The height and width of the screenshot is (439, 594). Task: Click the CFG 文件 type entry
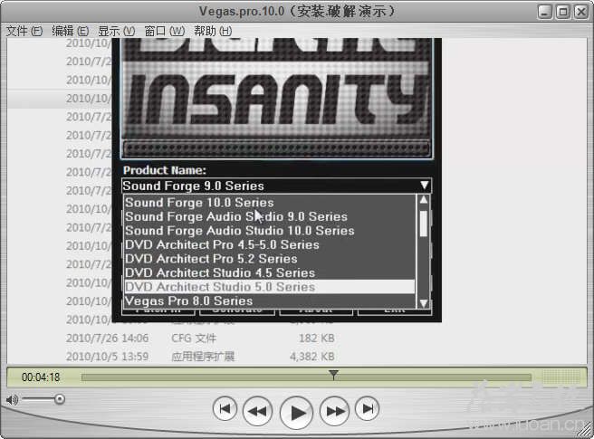pyautogui.click(x=194, y=338)
